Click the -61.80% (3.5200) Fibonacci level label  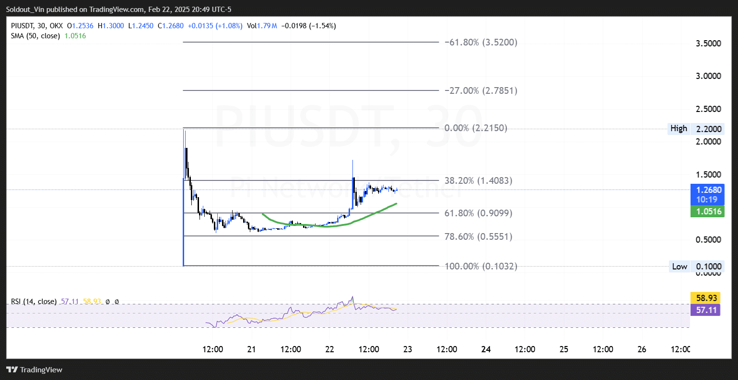tap(480, 43)
